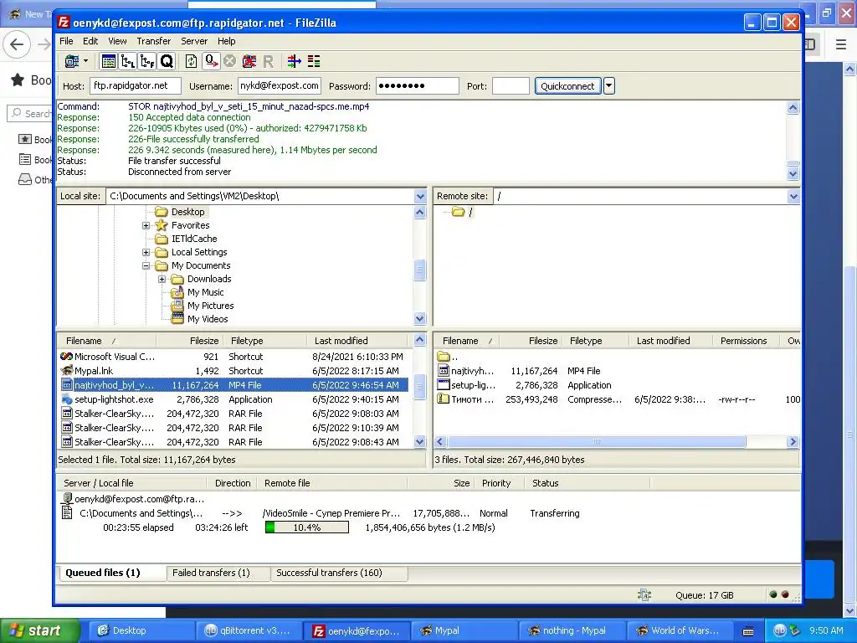
Task: Select Microsoft Visual C shortcut in local list
Action: point(233,357)
